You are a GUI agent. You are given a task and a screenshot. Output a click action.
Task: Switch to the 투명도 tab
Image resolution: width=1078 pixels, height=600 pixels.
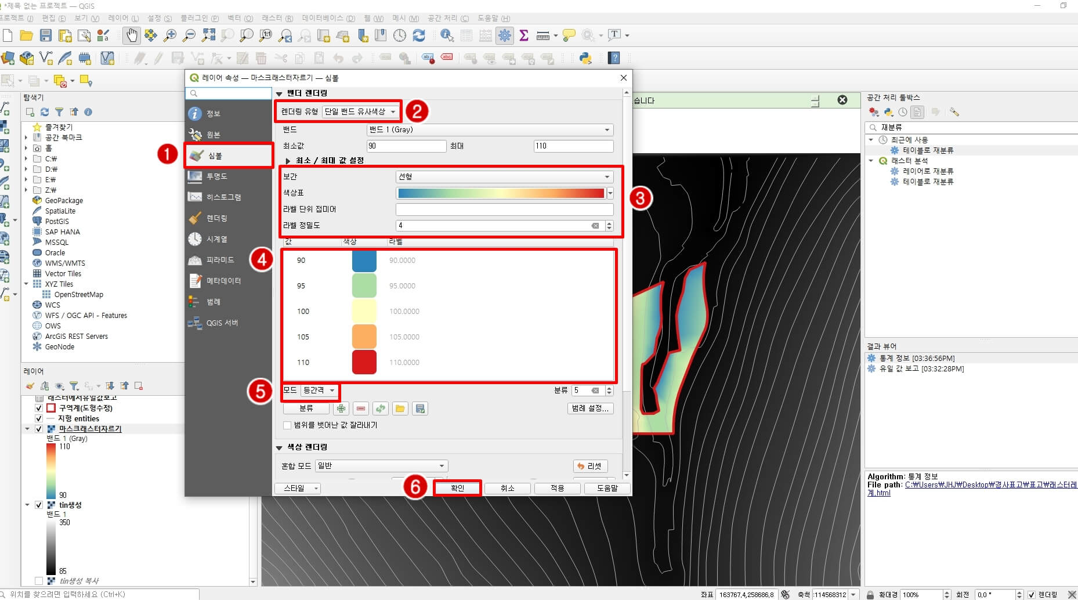point(229,176)
